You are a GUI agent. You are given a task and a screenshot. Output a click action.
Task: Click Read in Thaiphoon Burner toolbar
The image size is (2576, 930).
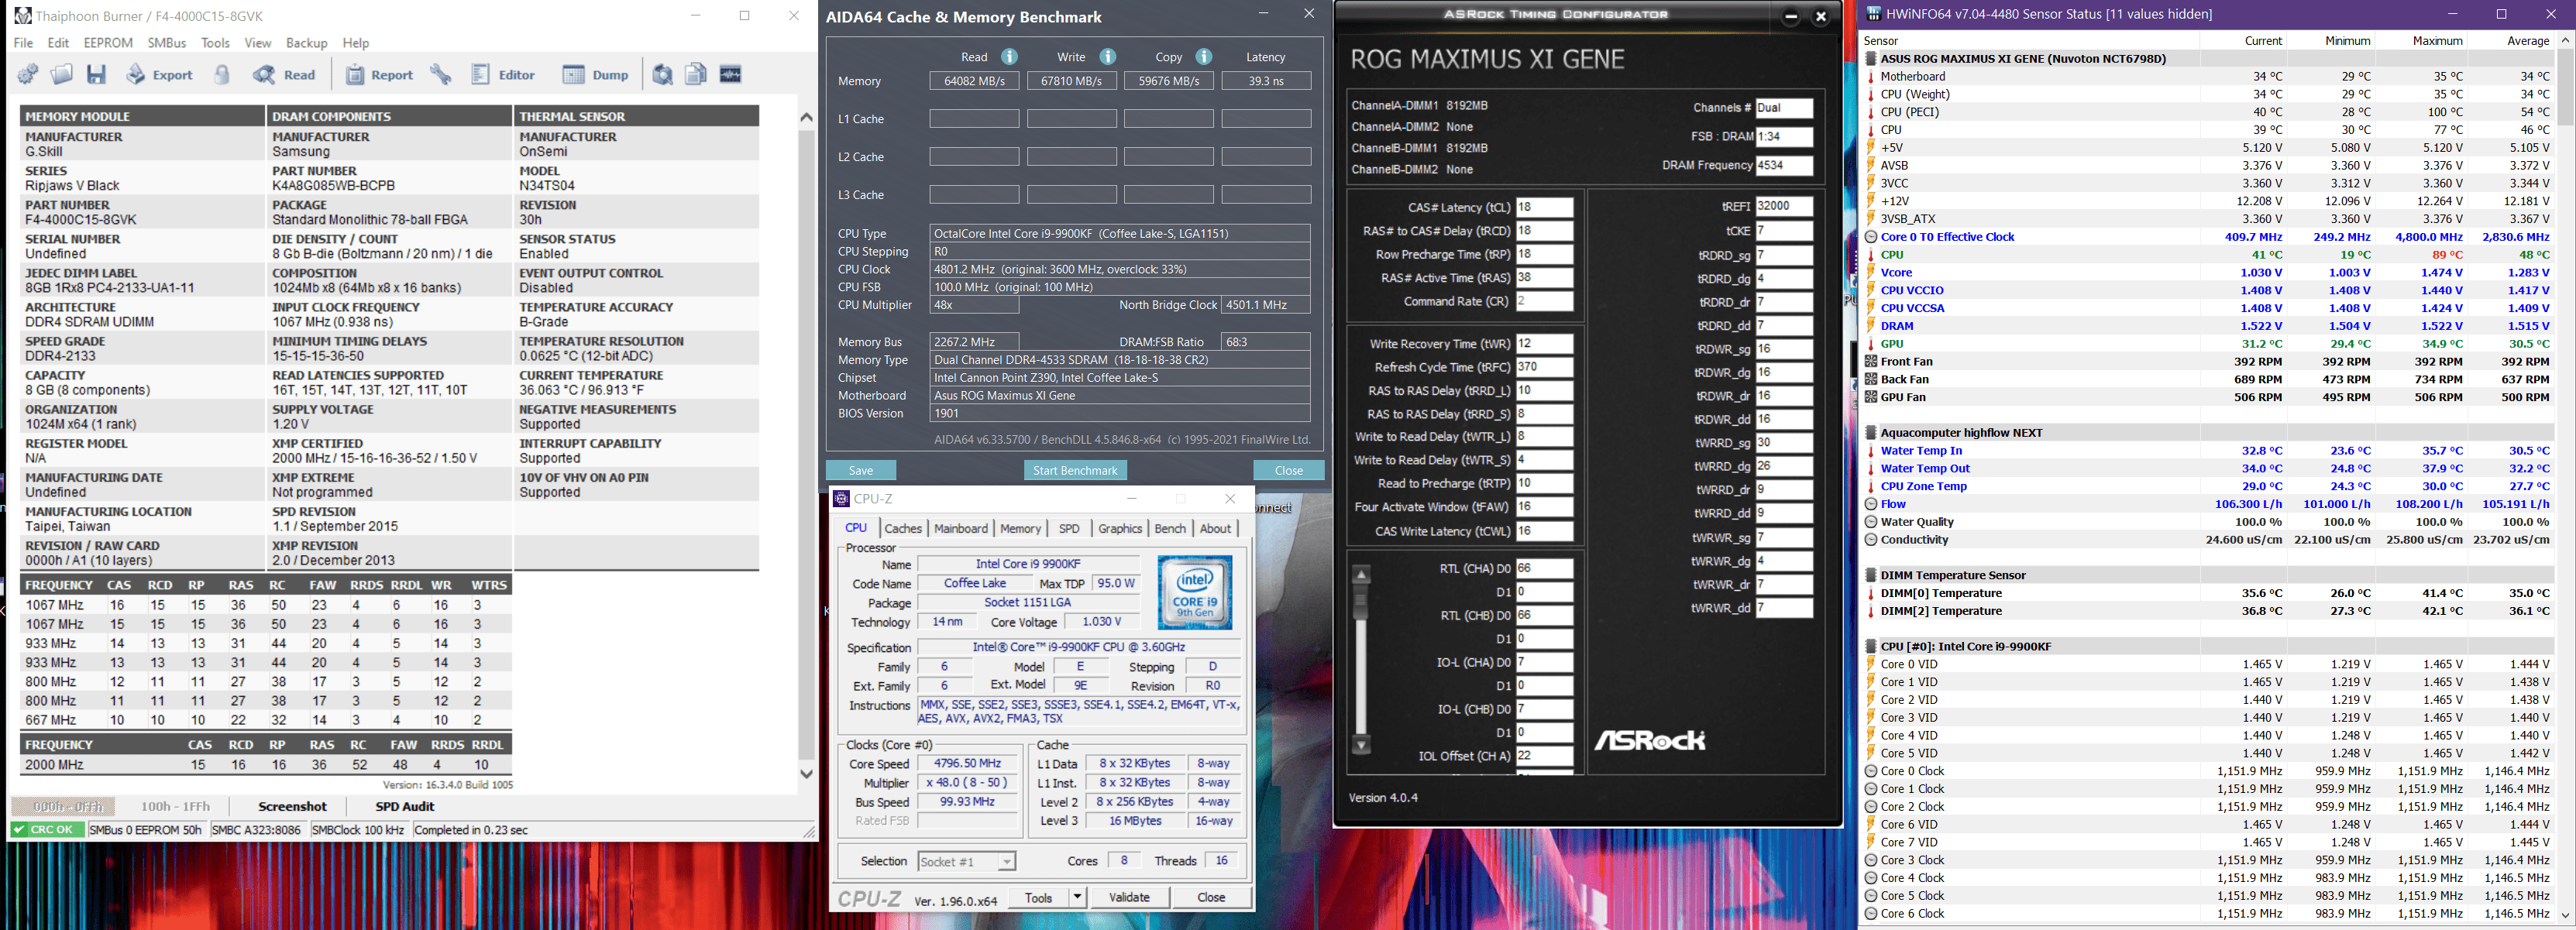pos(285,75)
